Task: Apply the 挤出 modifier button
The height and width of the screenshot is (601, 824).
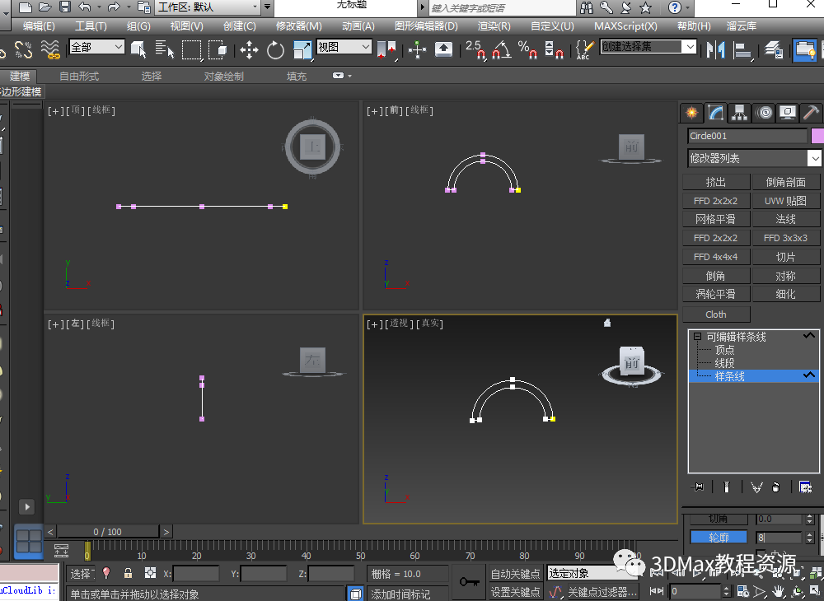Action: point(716,182)
